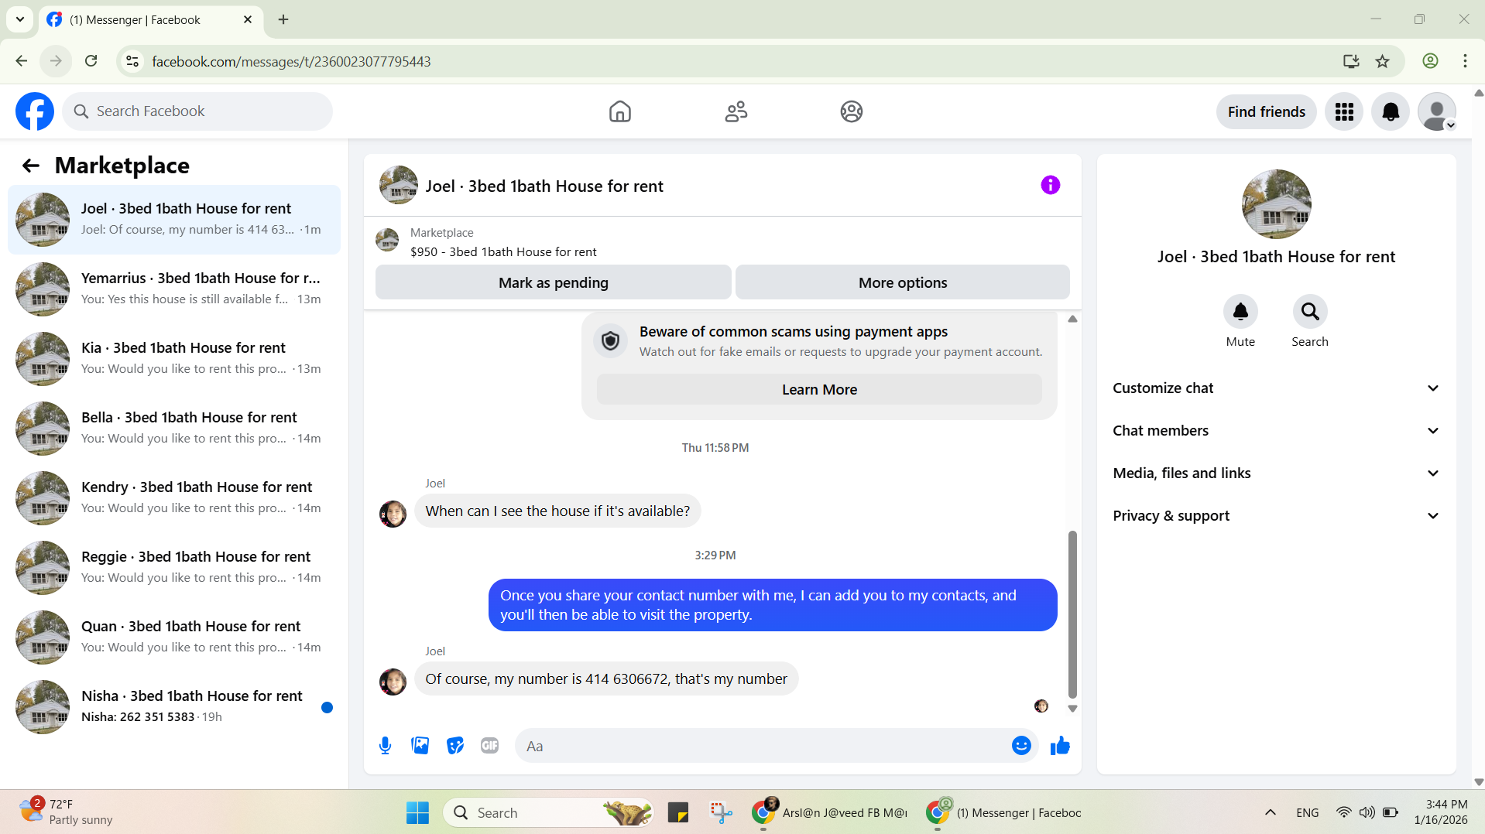Open the Friends icon in top navigation
This screenshot has height=834, width=1485.
point(736,111)
